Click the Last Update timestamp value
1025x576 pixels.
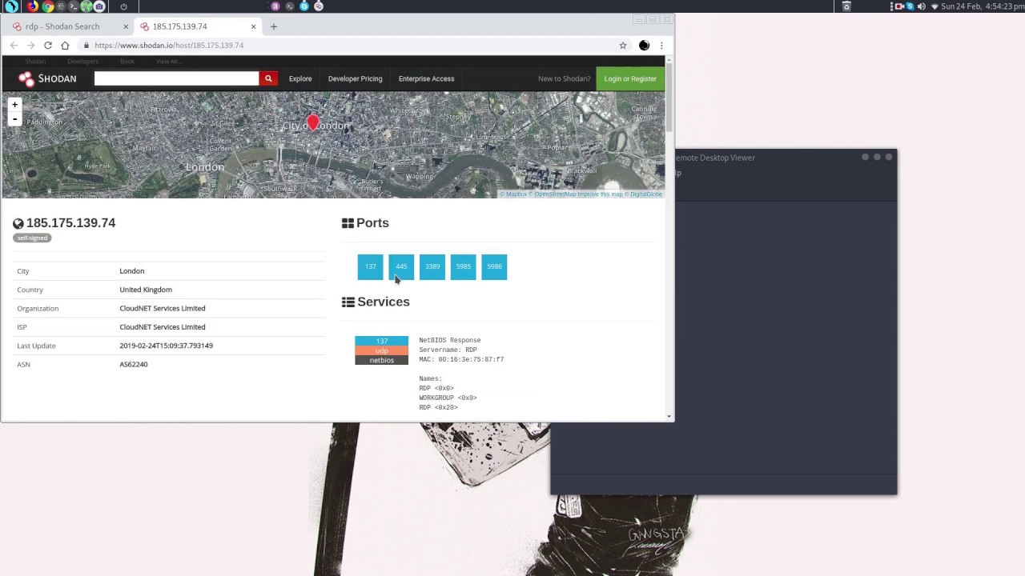[166, 346]
